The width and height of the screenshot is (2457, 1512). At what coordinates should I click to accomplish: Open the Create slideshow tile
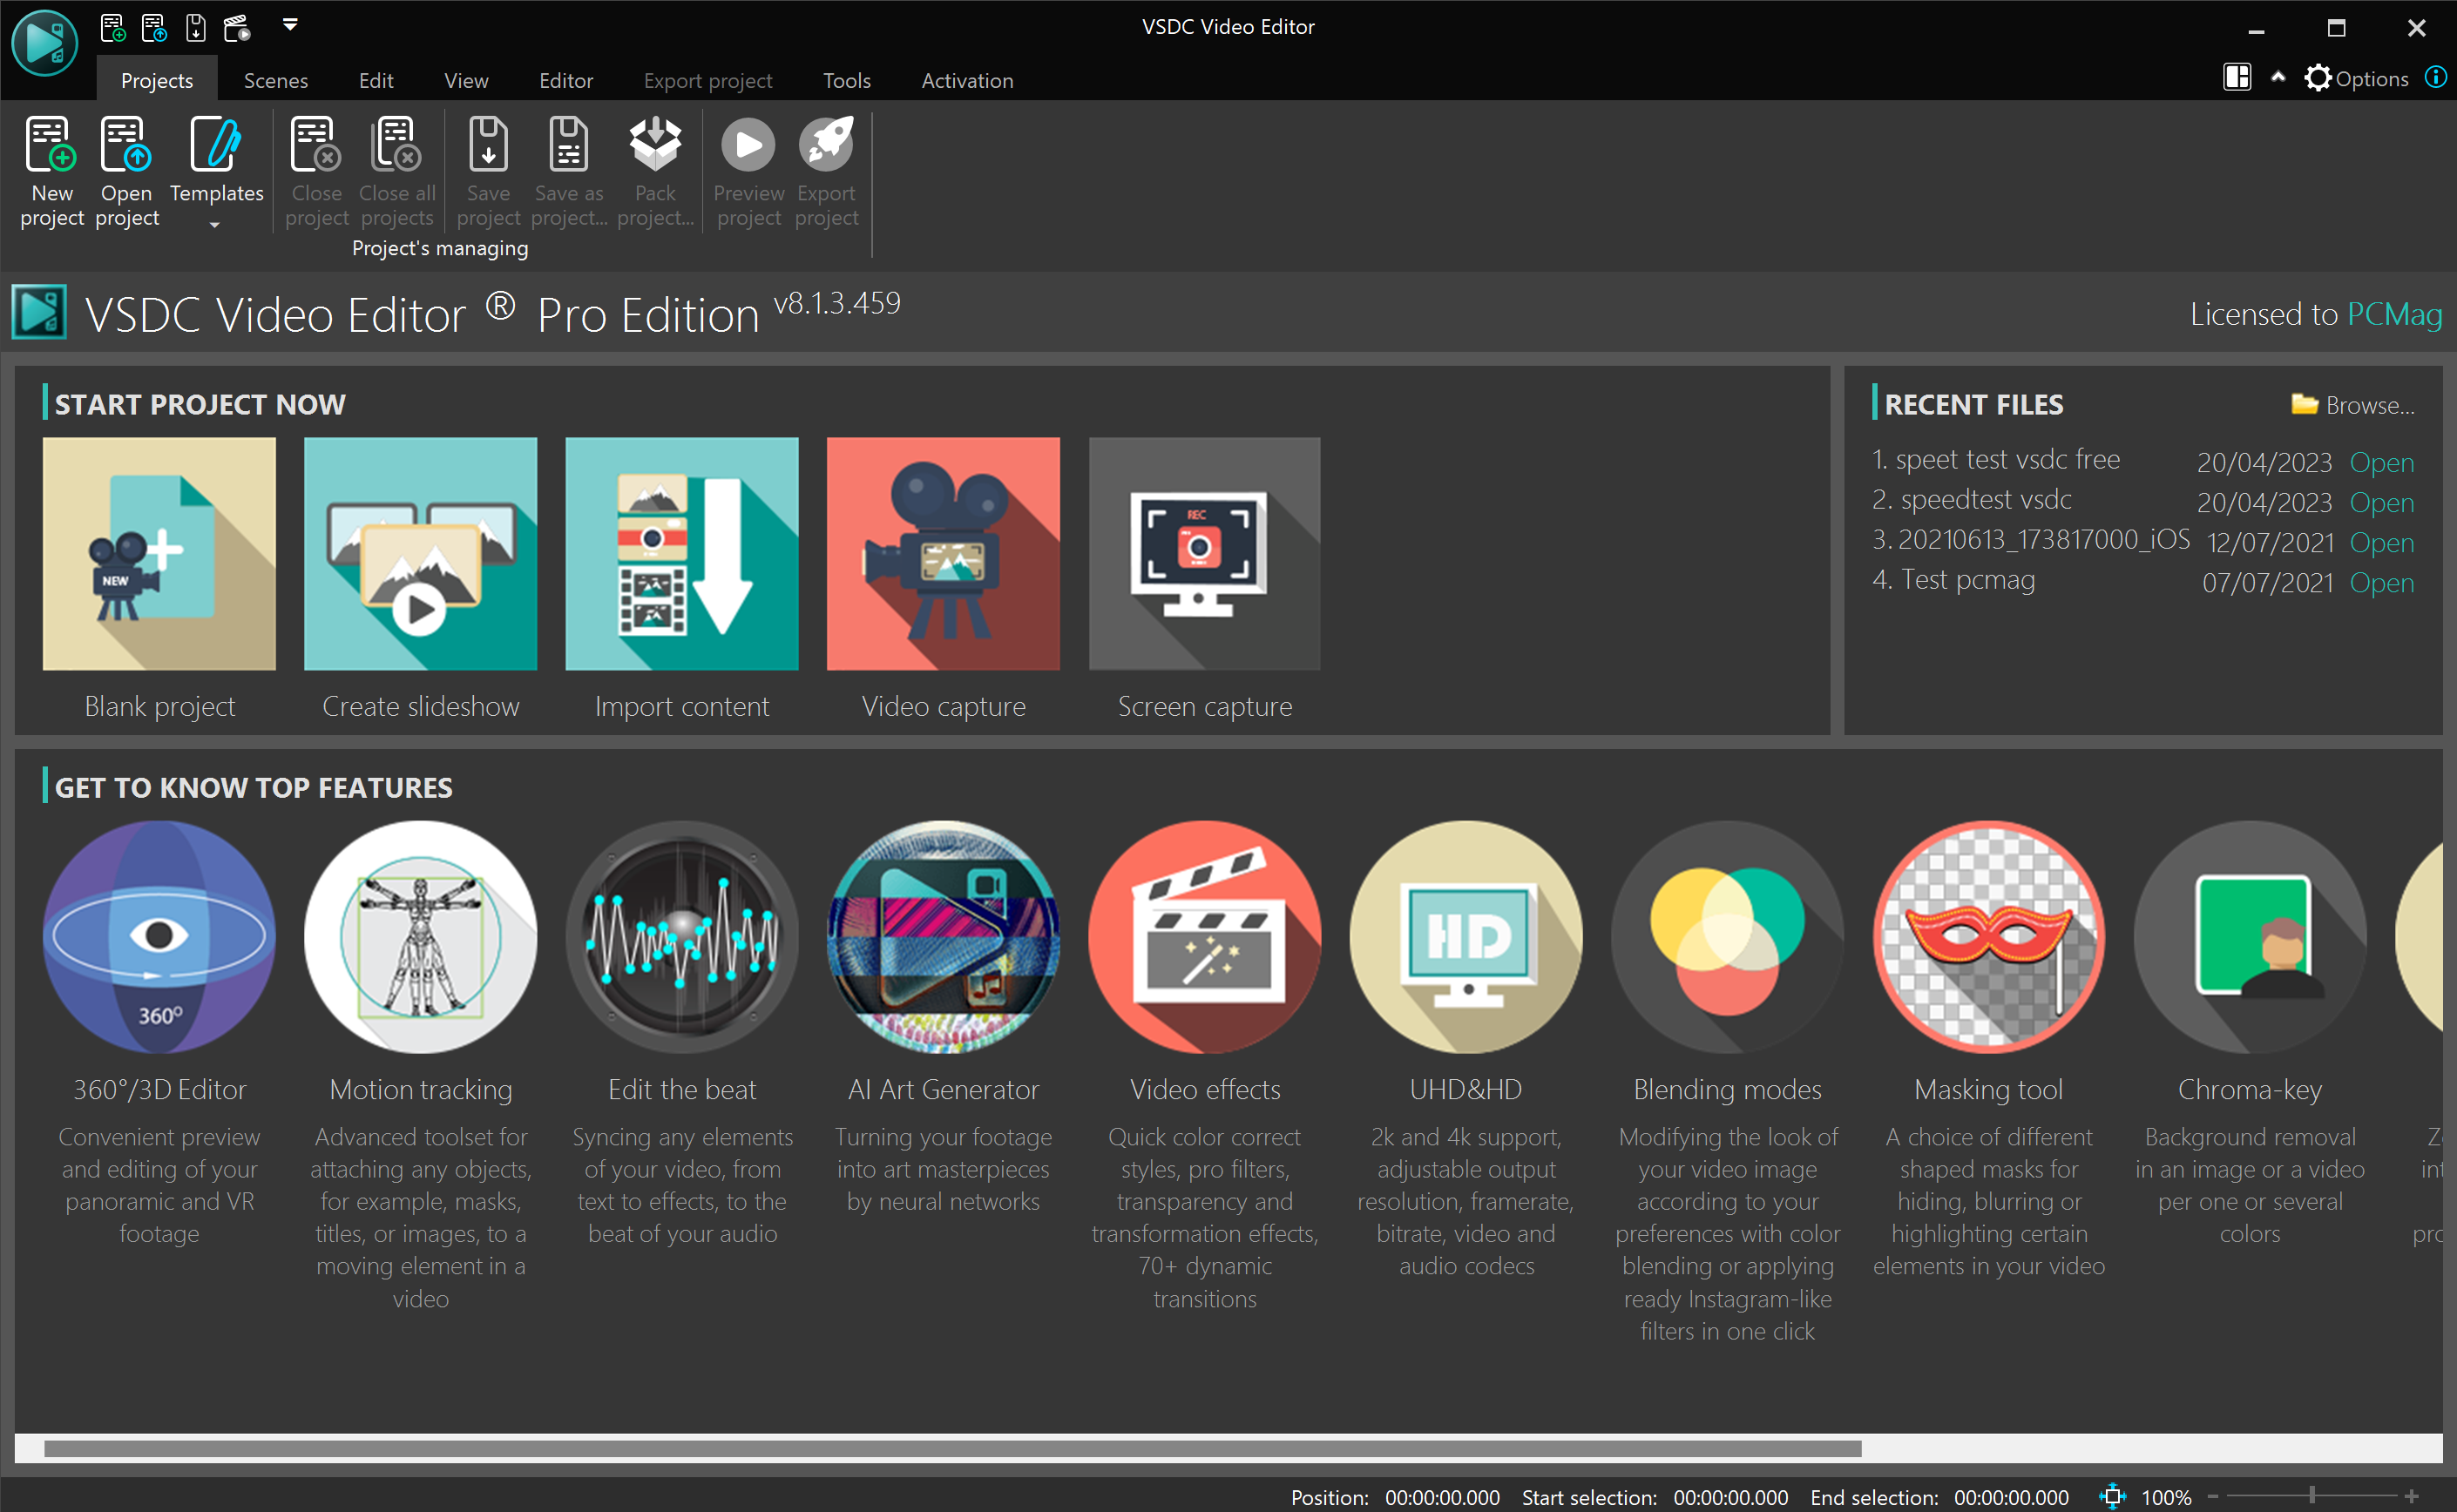coord(420,554)
